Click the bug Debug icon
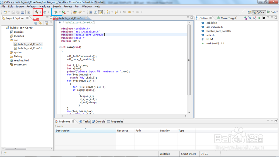279x157 pixels. [x=56, y=12]
